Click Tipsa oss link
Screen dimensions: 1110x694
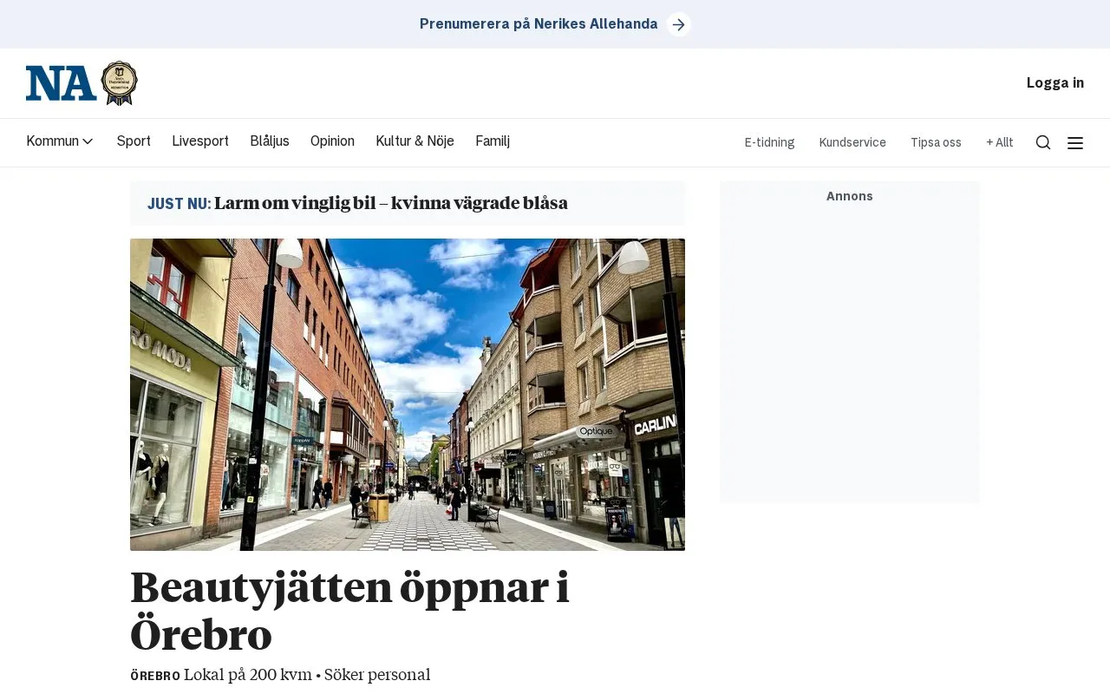pos(936,143)
